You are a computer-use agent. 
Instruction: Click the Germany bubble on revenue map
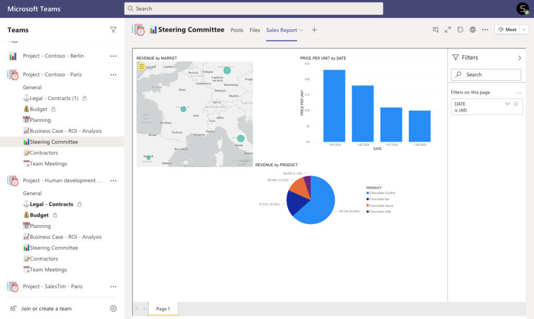click(x=227, y=70)
